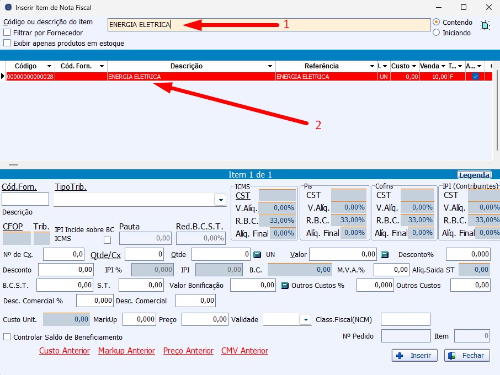Open the calculator icon next to Qtde
Viewport: 500px width, 375px height.
click(257, 255)
